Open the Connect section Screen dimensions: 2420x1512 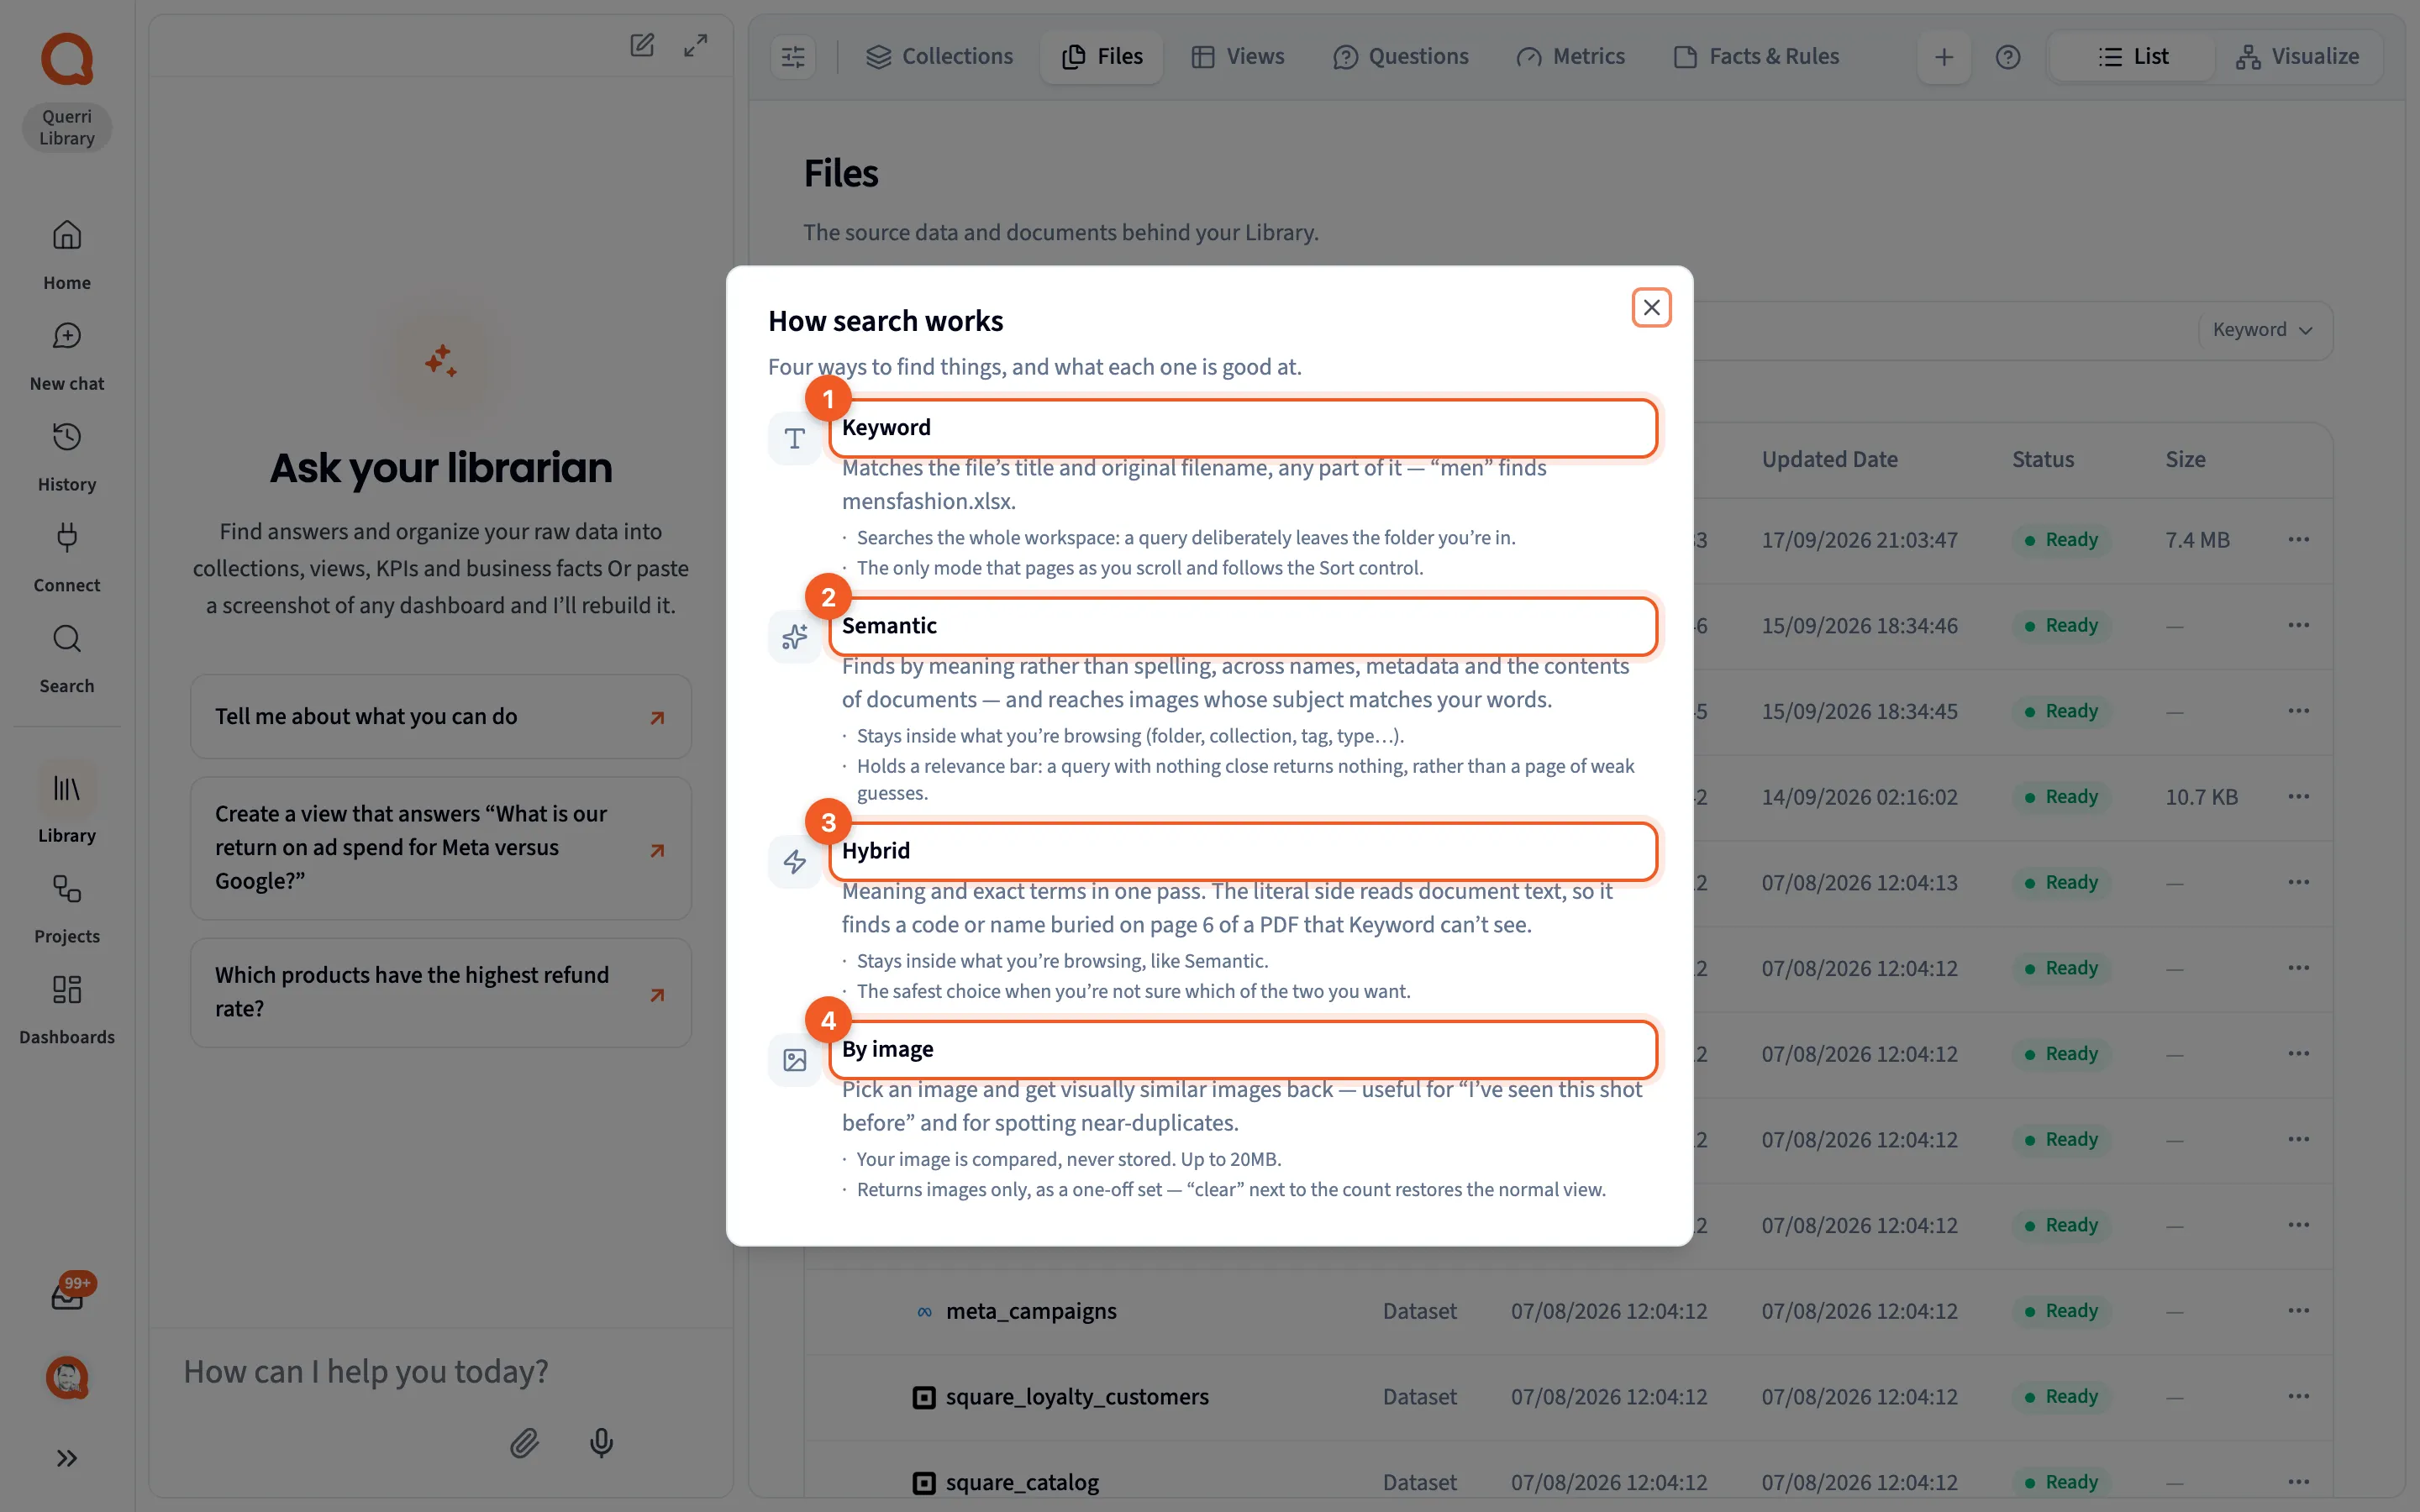click(x=67, y=558)
